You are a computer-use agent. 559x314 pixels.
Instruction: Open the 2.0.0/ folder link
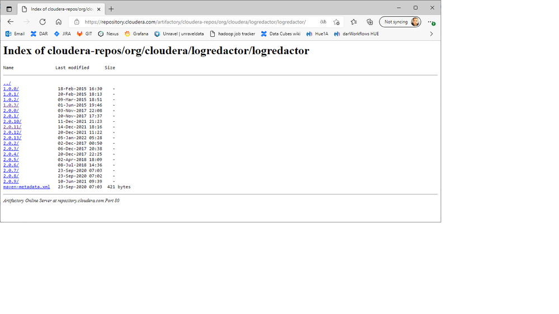[11, 111]
